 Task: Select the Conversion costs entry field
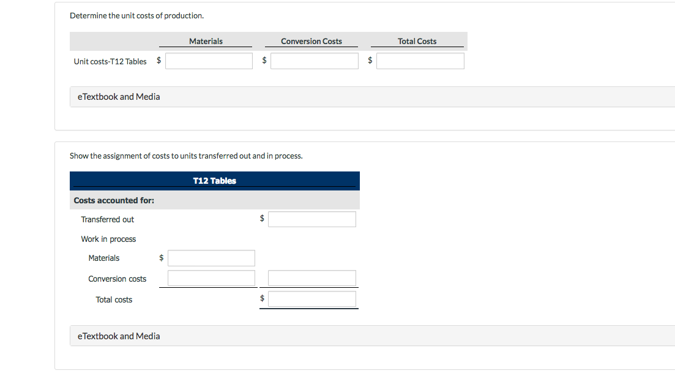coord(211,278)
